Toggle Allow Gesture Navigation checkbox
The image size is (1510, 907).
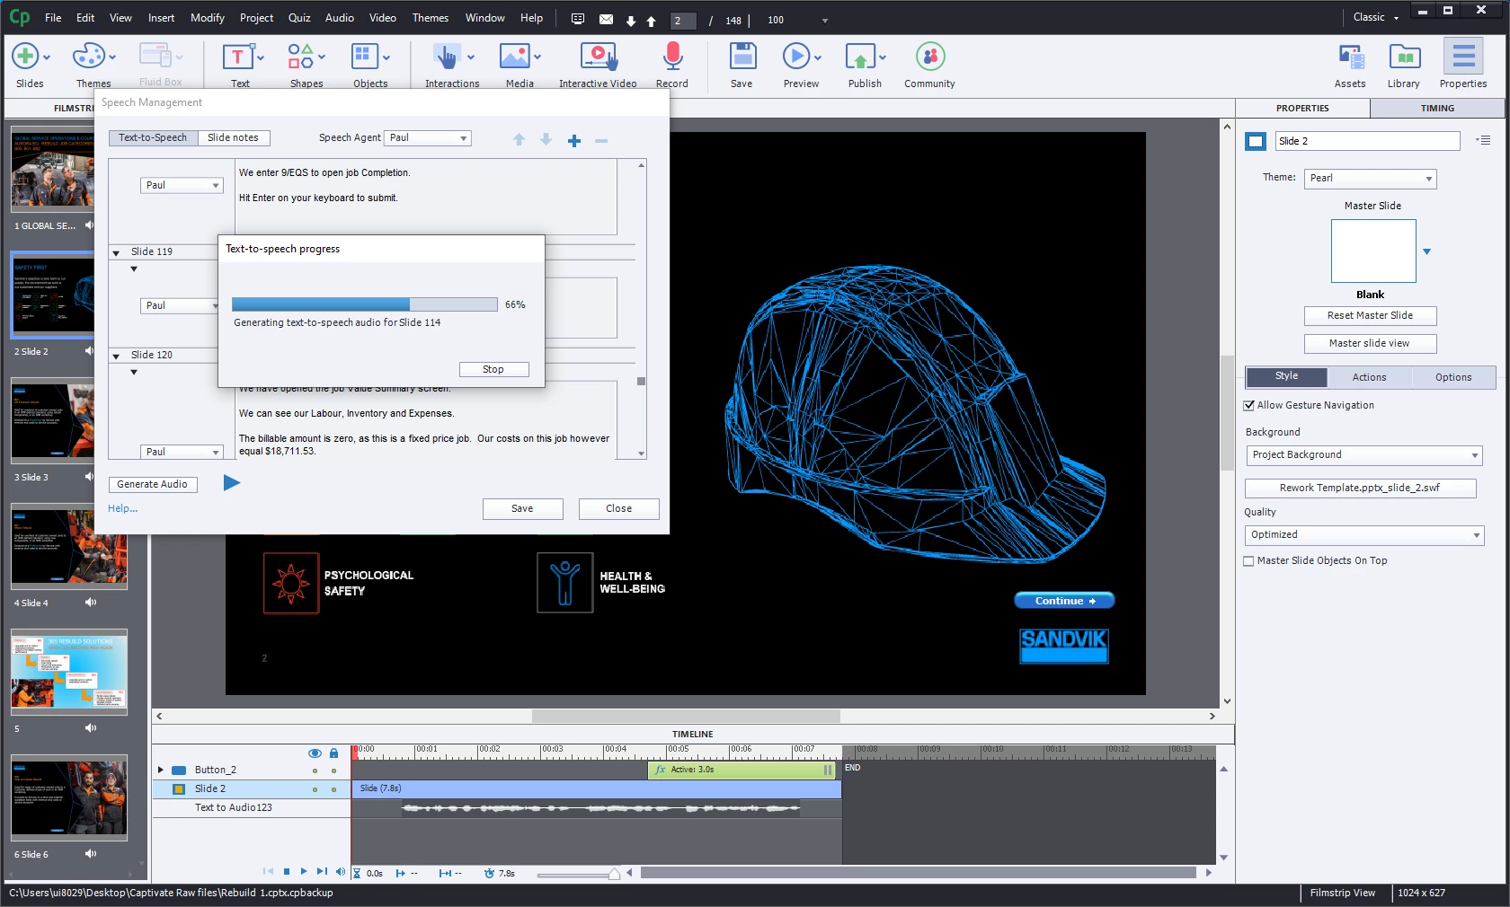pos(1249,406)
